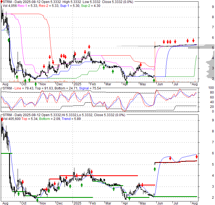Click the 20 tick on the oscillator axis
The height and width of the screenshot is (205, 215).
click(x=212, y=107)
